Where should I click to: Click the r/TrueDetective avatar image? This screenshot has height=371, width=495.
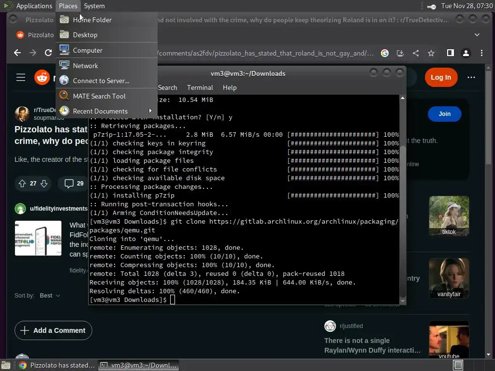point(22,114)
